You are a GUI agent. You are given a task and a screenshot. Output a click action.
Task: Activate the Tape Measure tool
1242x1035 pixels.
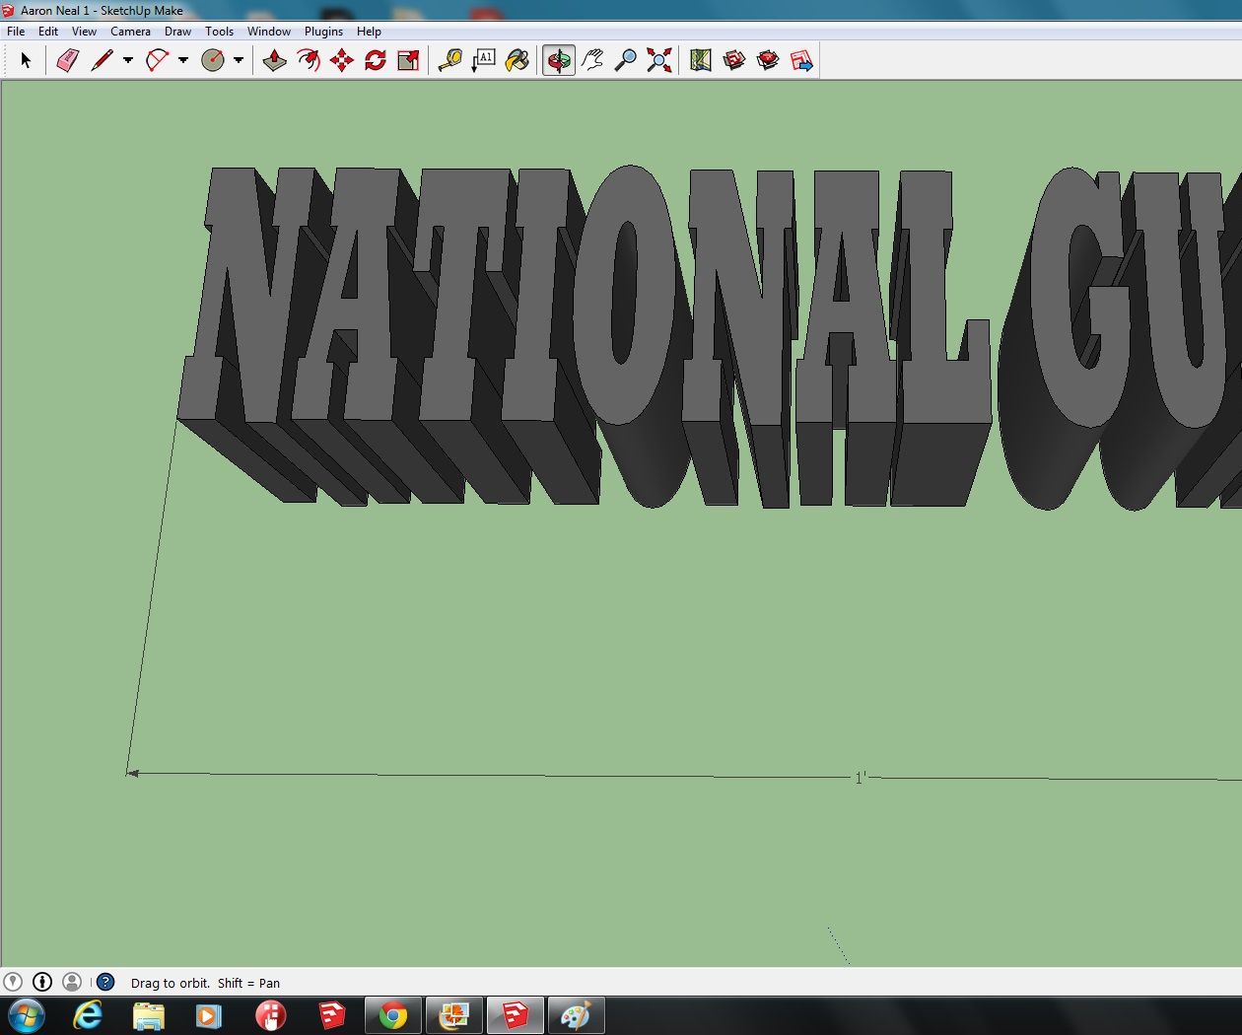[x=448, y=60]
